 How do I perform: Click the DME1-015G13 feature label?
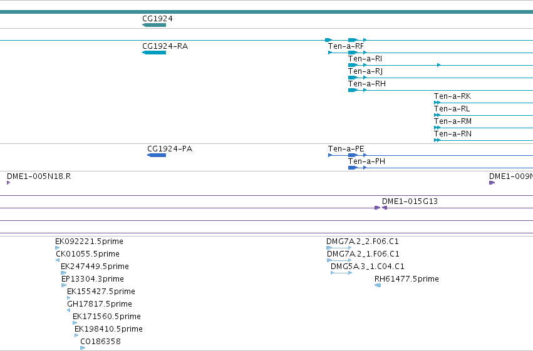(x=410, y=201)
